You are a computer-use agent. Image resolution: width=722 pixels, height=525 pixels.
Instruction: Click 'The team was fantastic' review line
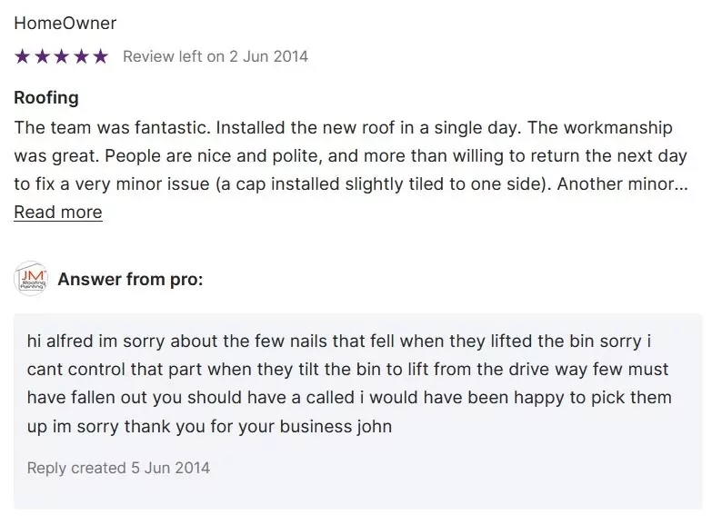pos(343,127)
